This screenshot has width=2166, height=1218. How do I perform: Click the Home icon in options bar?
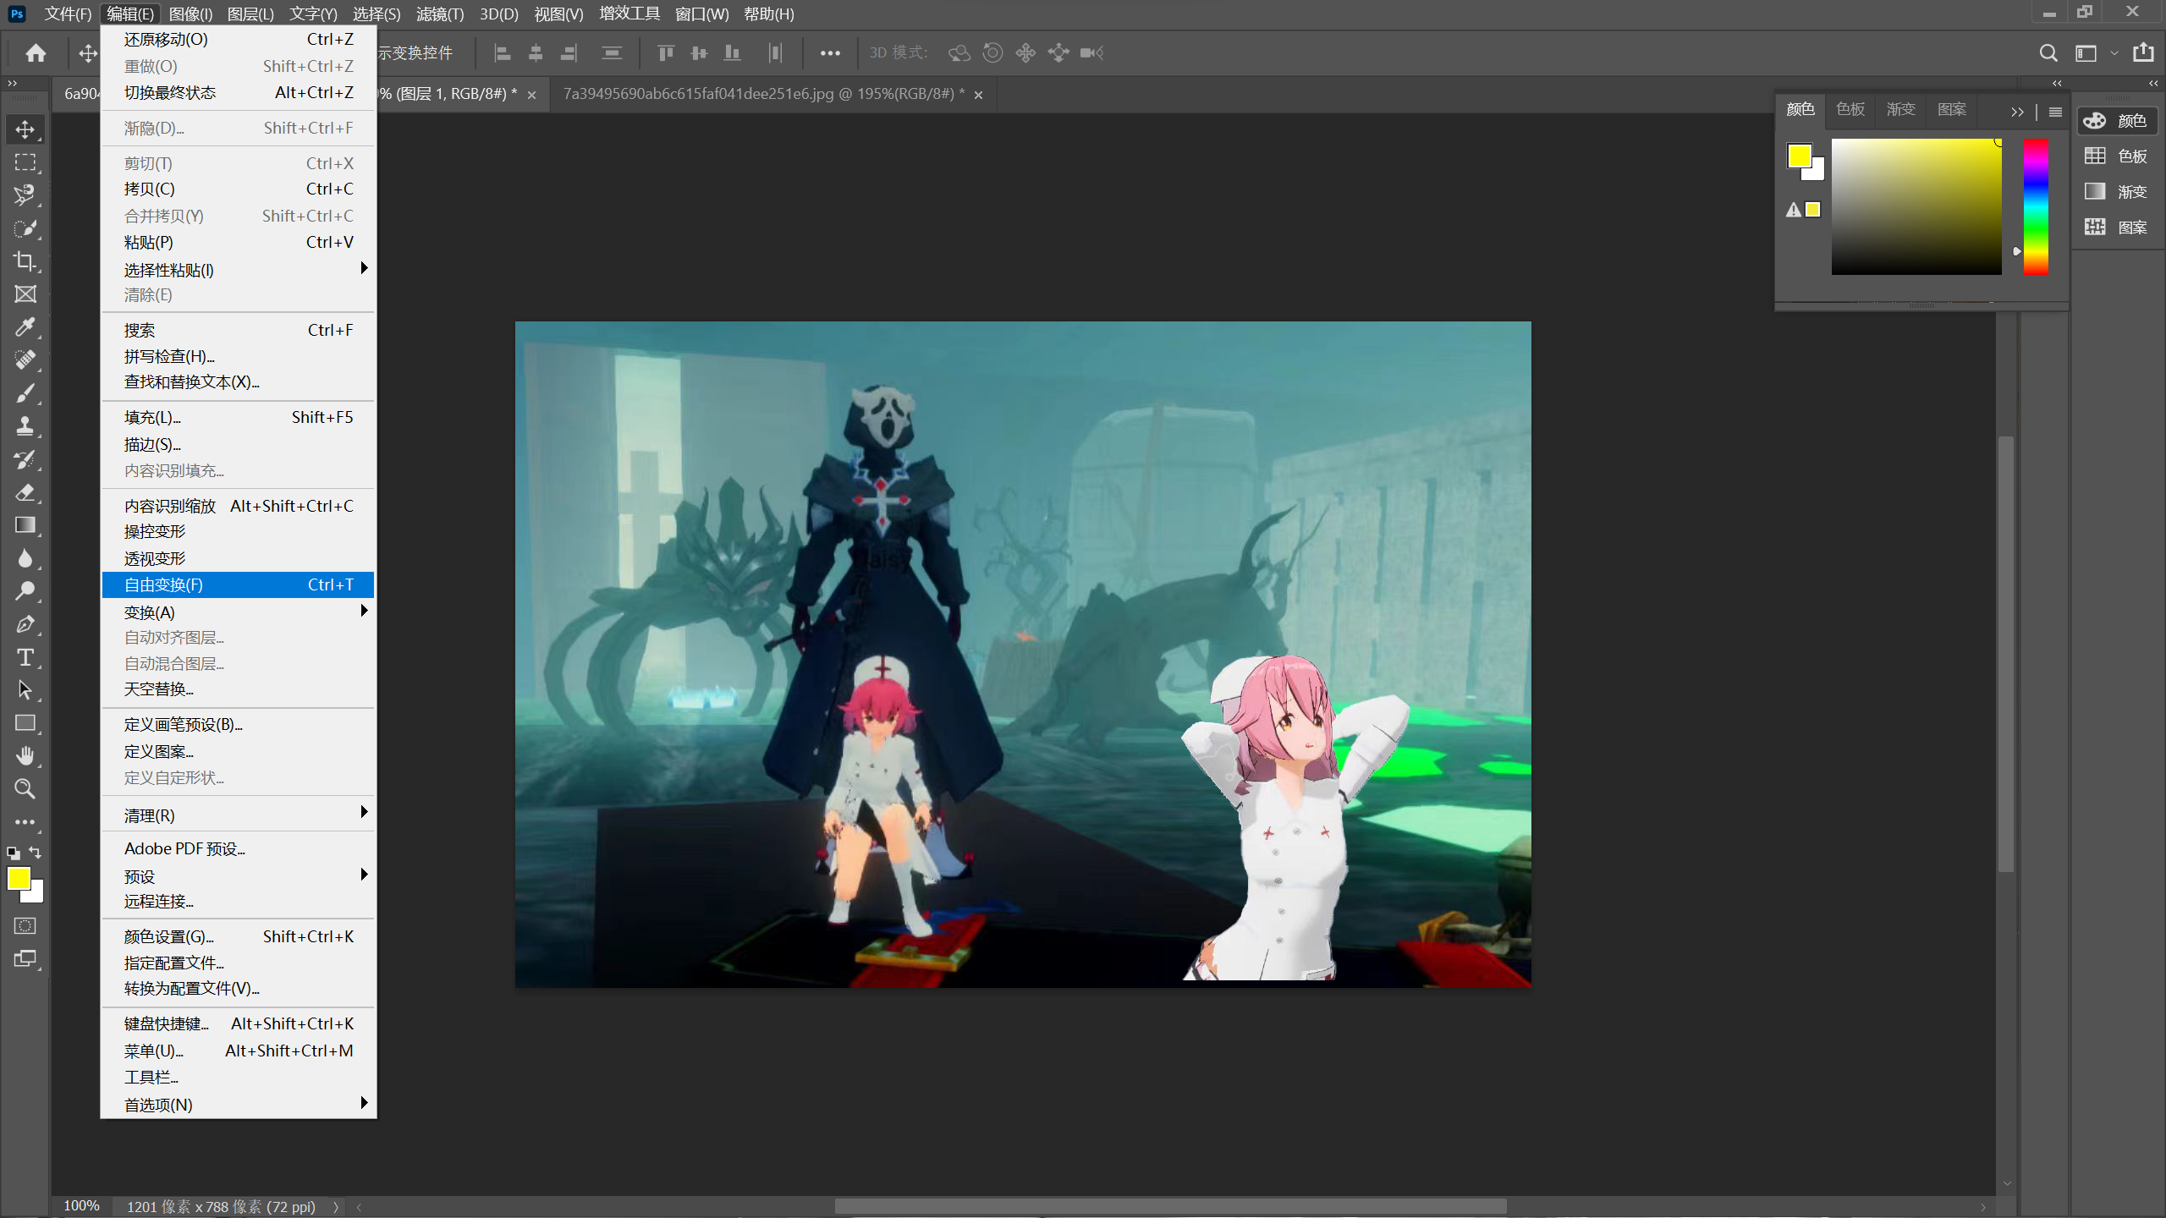tap(36, 53)
